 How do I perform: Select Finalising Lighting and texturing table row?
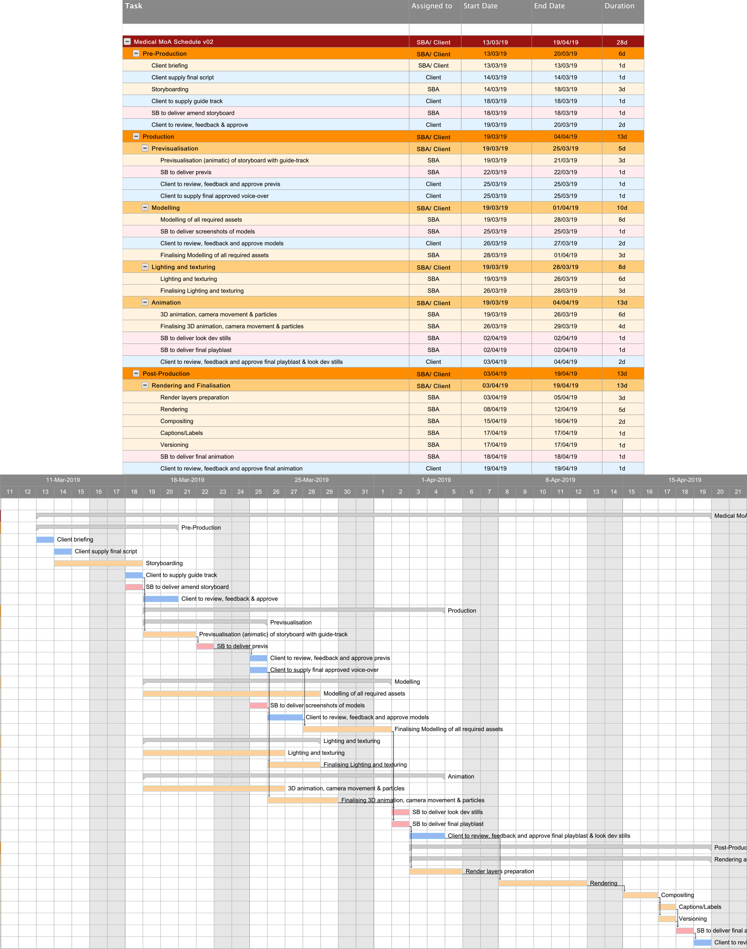383,291
